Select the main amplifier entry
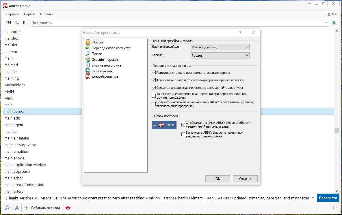Screen dimensions: 342x215 point(16,151)
